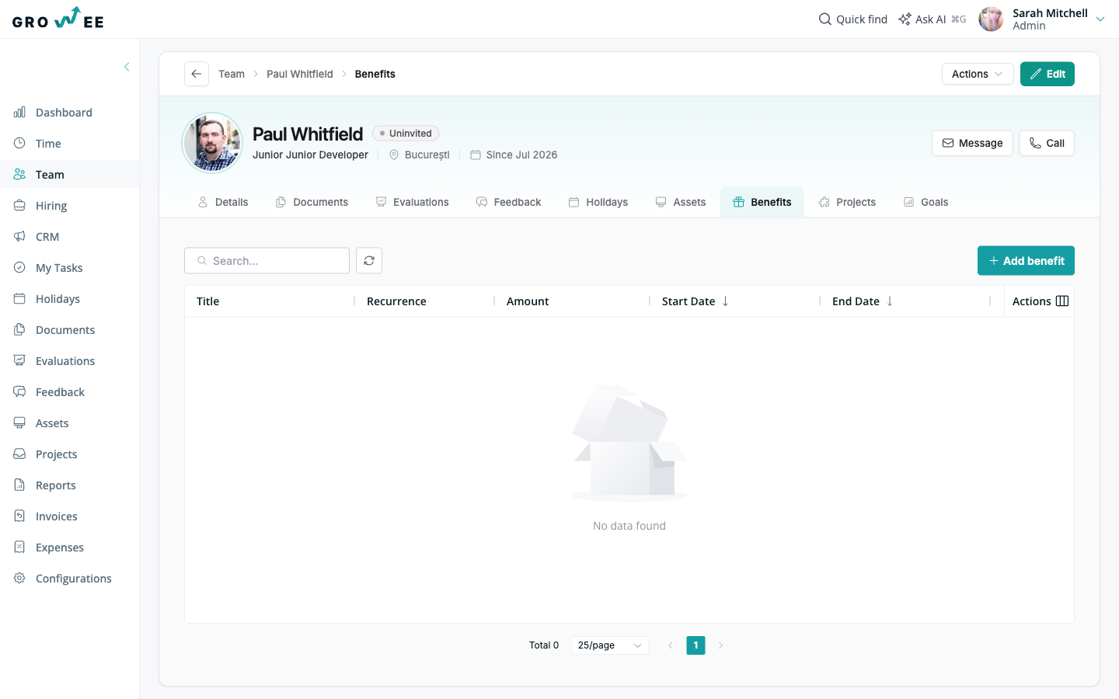Click the Paul Whitfield breadcrumb link
Screen dimensions: 1119x699
[300, 74]
